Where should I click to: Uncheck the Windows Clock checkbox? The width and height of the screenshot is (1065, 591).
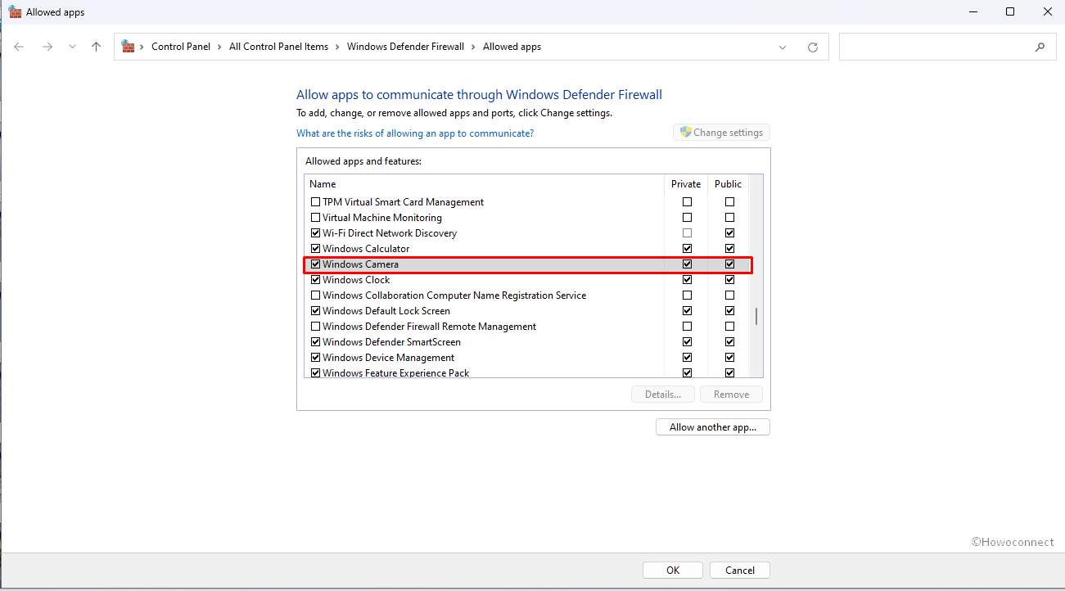coord(315,280)
